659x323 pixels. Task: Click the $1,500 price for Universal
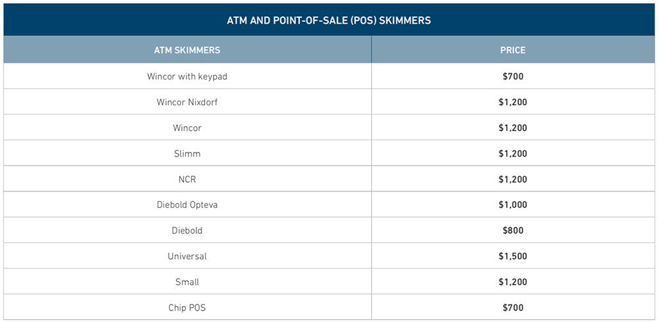point(513,256)
